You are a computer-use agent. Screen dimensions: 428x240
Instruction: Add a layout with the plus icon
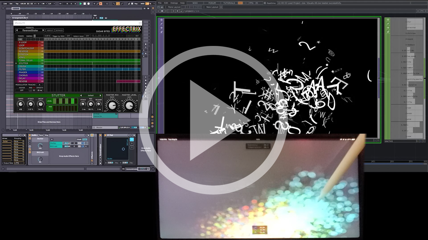point(221,7)
